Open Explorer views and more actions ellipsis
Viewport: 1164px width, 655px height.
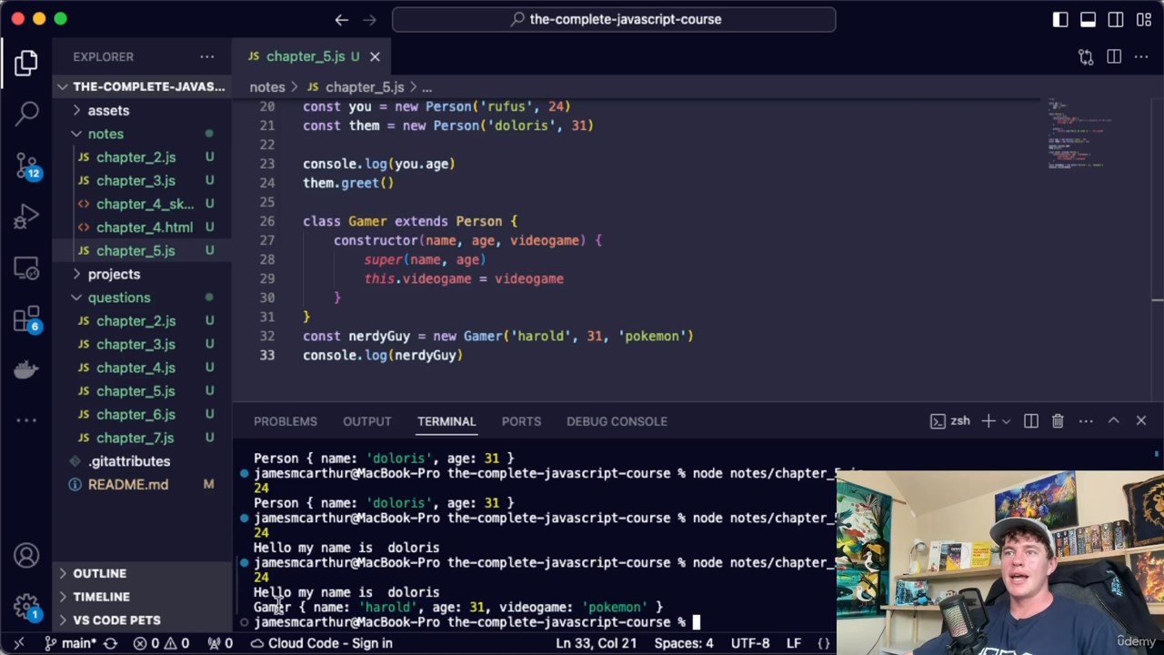(207, 56)
